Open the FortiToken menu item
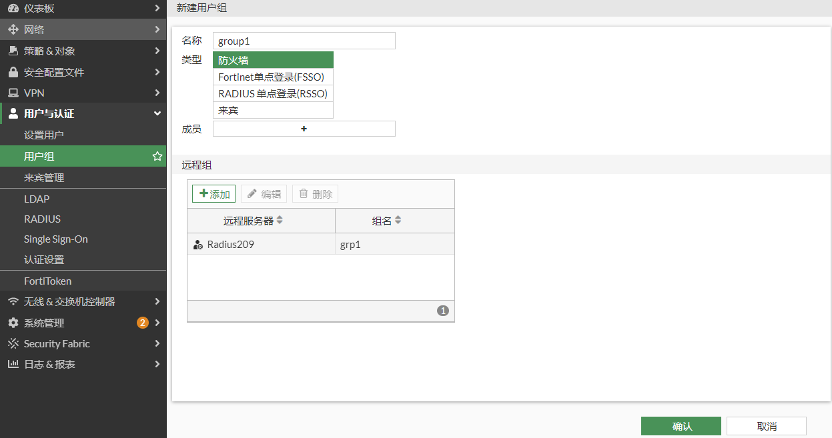This screenshot has height=438, width=832. pos(47,281)
